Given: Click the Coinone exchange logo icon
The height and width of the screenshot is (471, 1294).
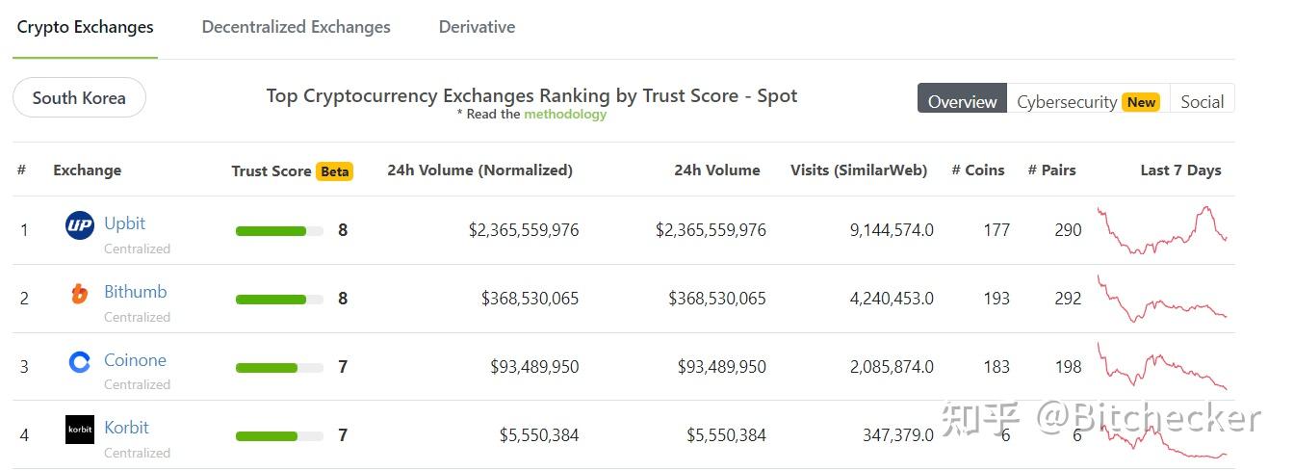Looking at the screenshot, I should click(x=79, y=362).
